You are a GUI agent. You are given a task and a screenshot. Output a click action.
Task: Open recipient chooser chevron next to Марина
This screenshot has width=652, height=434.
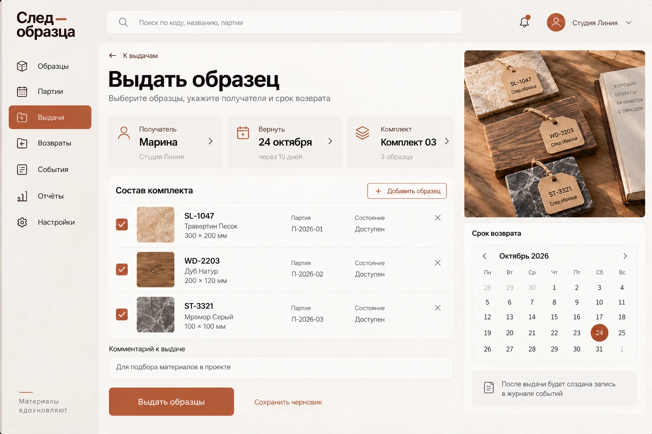[211, 141]
